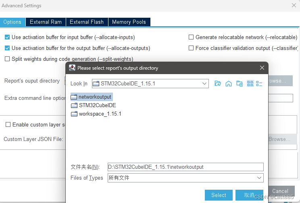The height and width of the screenshot is (203, 300).
Task: Click the networkoutput folder icon
Action: coord(74,97)
